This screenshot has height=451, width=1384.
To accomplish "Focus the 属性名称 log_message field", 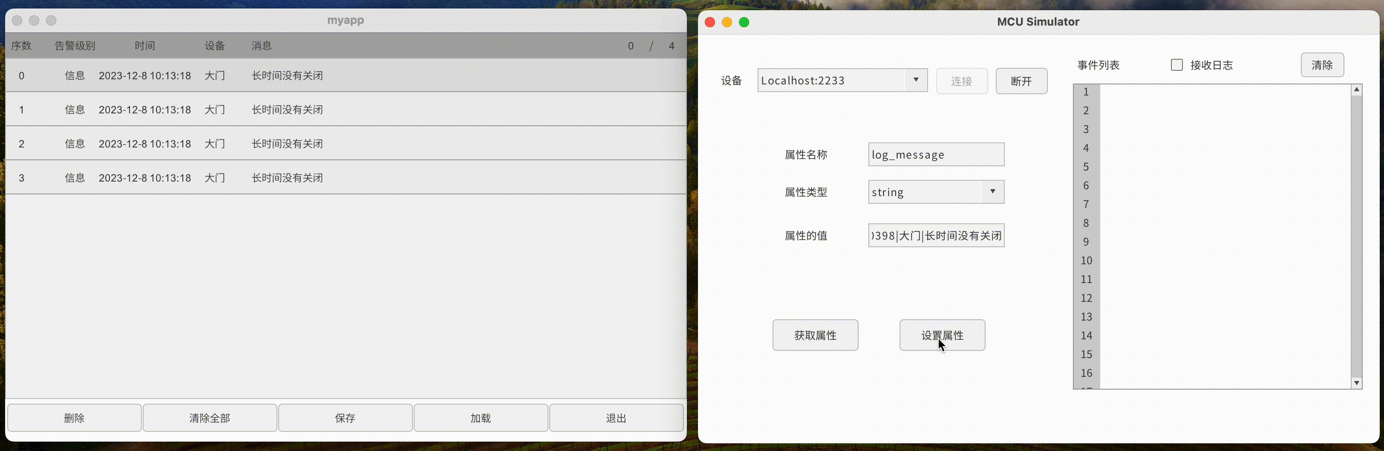I will coord(936,155).
